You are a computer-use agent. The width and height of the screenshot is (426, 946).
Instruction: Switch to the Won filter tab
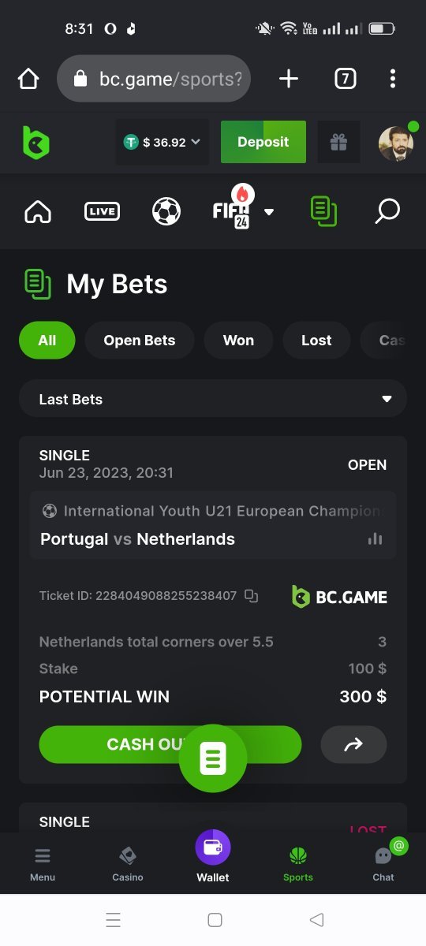point(238,341)
